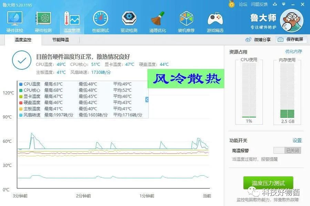This screenshot has height=206, width=310.
Task: Click the 优化内存 optimize memory link
Action: 293,51
